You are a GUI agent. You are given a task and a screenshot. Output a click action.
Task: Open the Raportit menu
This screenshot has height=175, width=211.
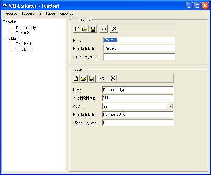pos(66,13)
